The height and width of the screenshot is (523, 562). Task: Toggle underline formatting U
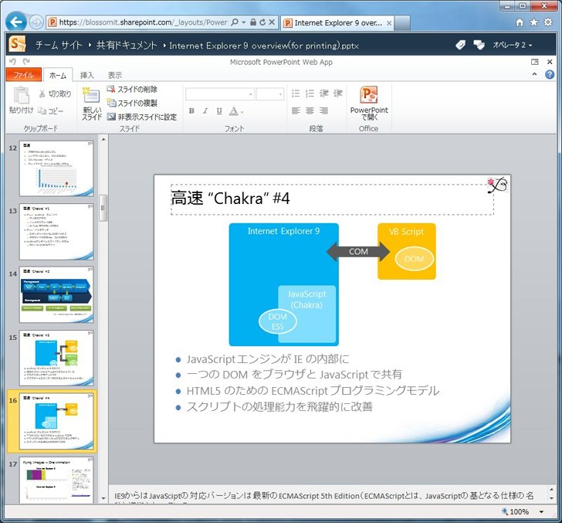(x=219, y=111)
